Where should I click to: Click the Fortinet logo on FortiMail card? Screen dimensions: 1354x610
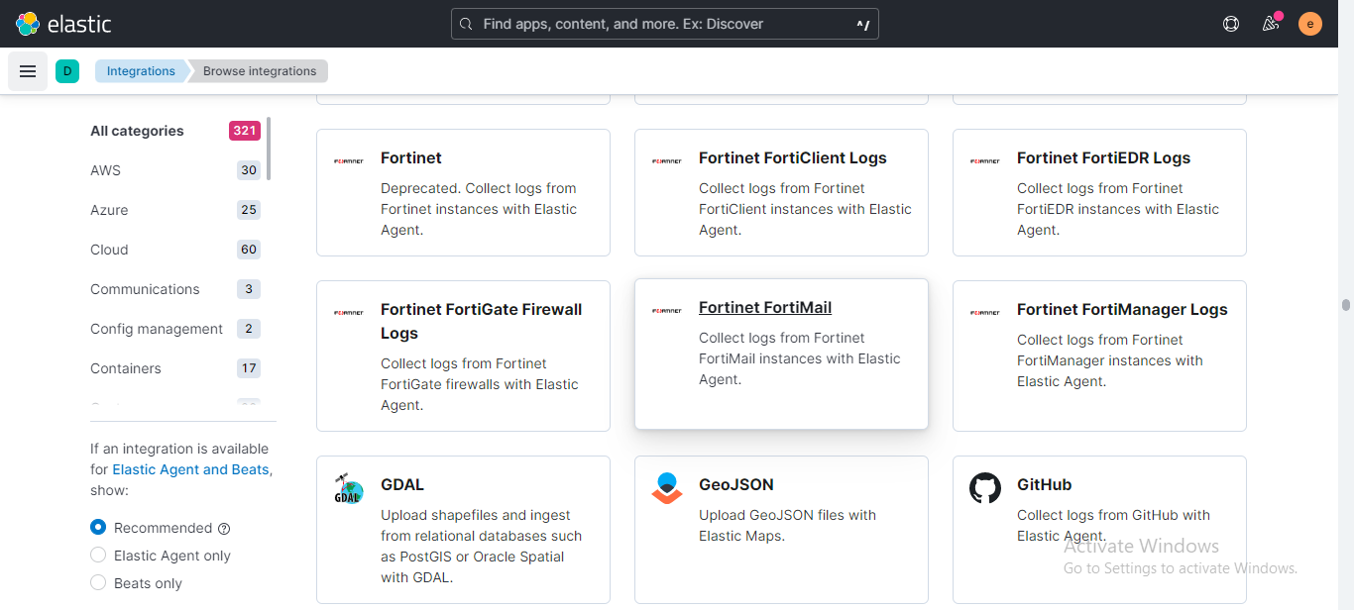click(666, 310)
